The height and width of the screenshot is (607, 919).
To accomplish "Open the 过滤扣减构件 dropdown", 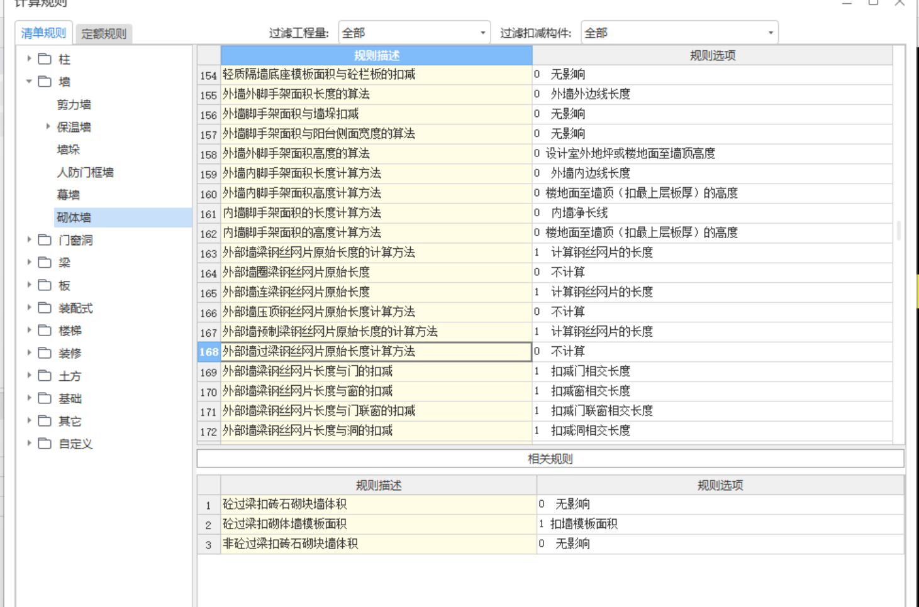I will pyautogui.click(x=679, y=33).
